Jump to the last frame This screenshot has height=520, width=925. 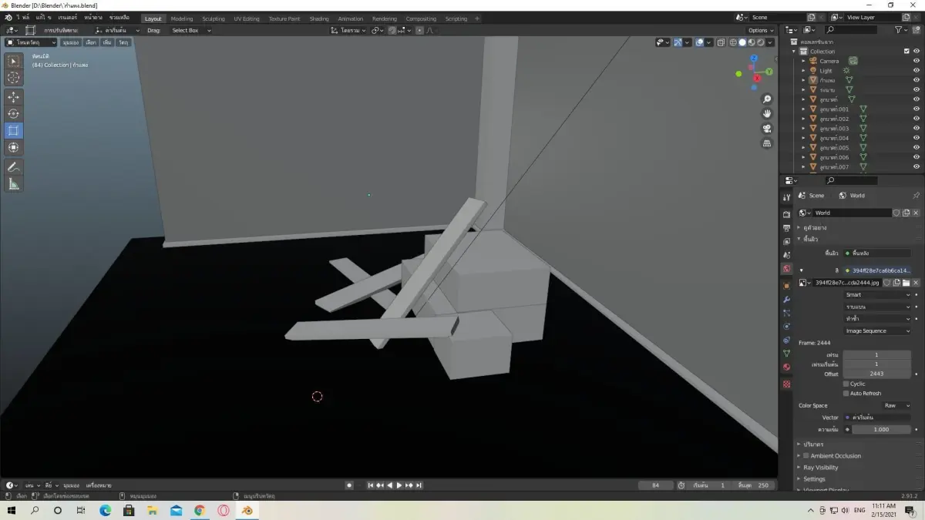(x=419, y=485)
